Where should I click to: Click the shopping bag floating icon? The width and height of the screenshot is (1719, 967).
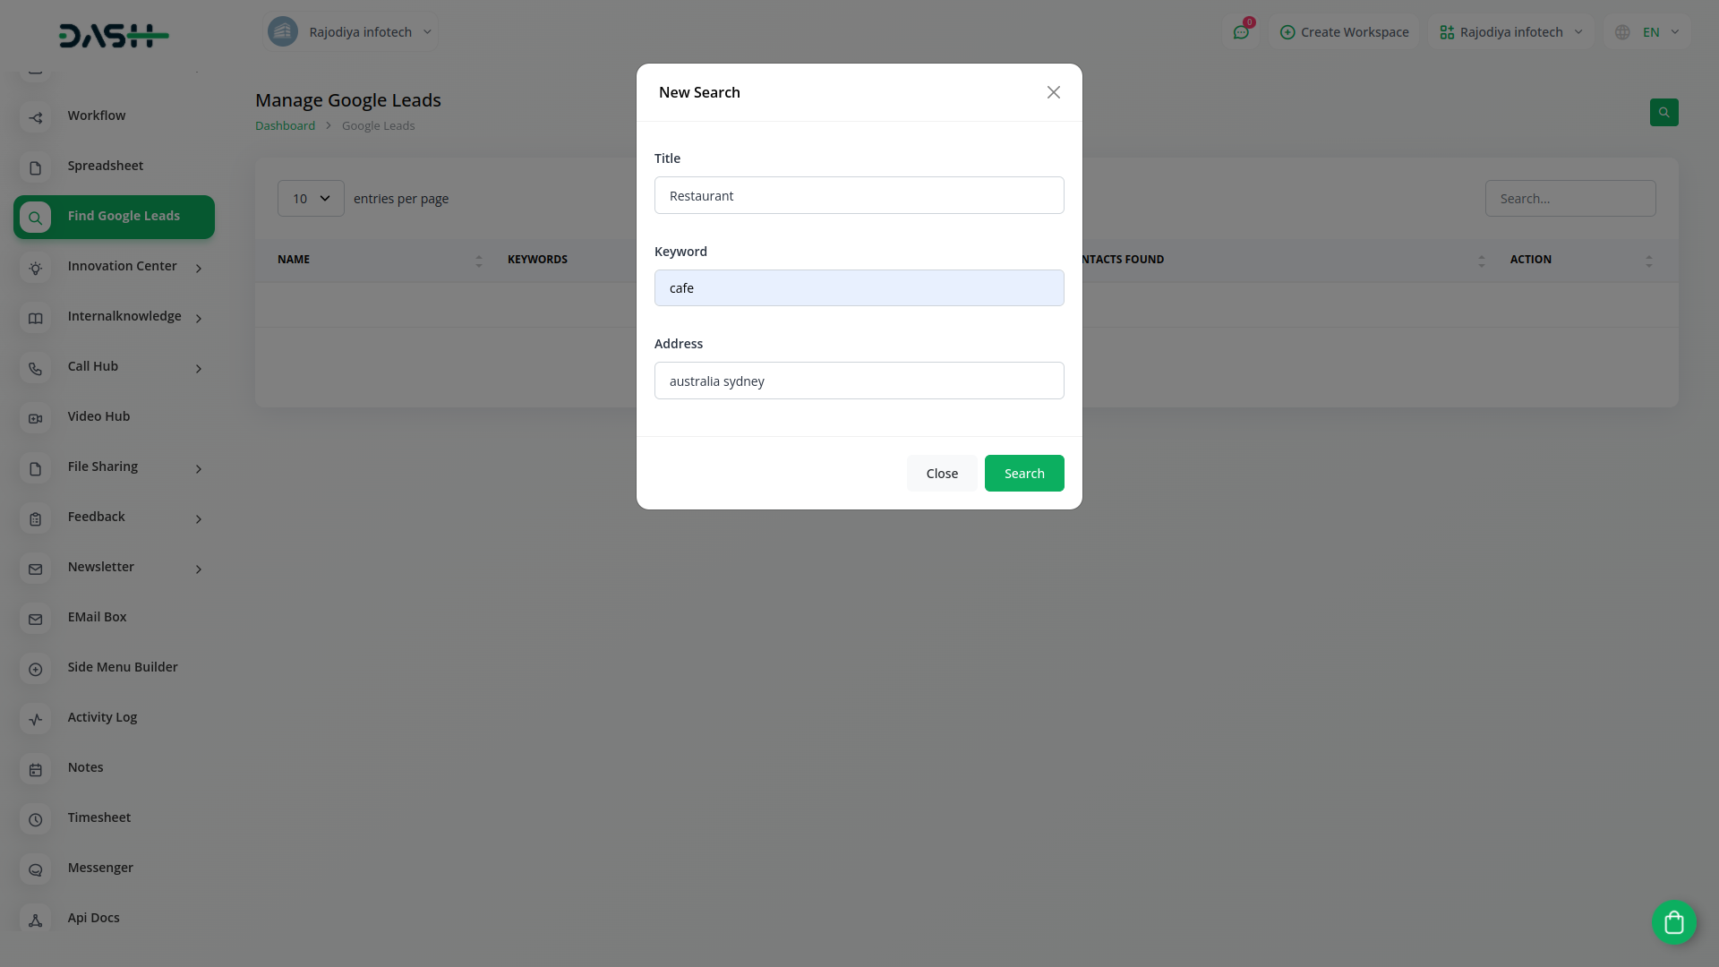[1673, 922]
